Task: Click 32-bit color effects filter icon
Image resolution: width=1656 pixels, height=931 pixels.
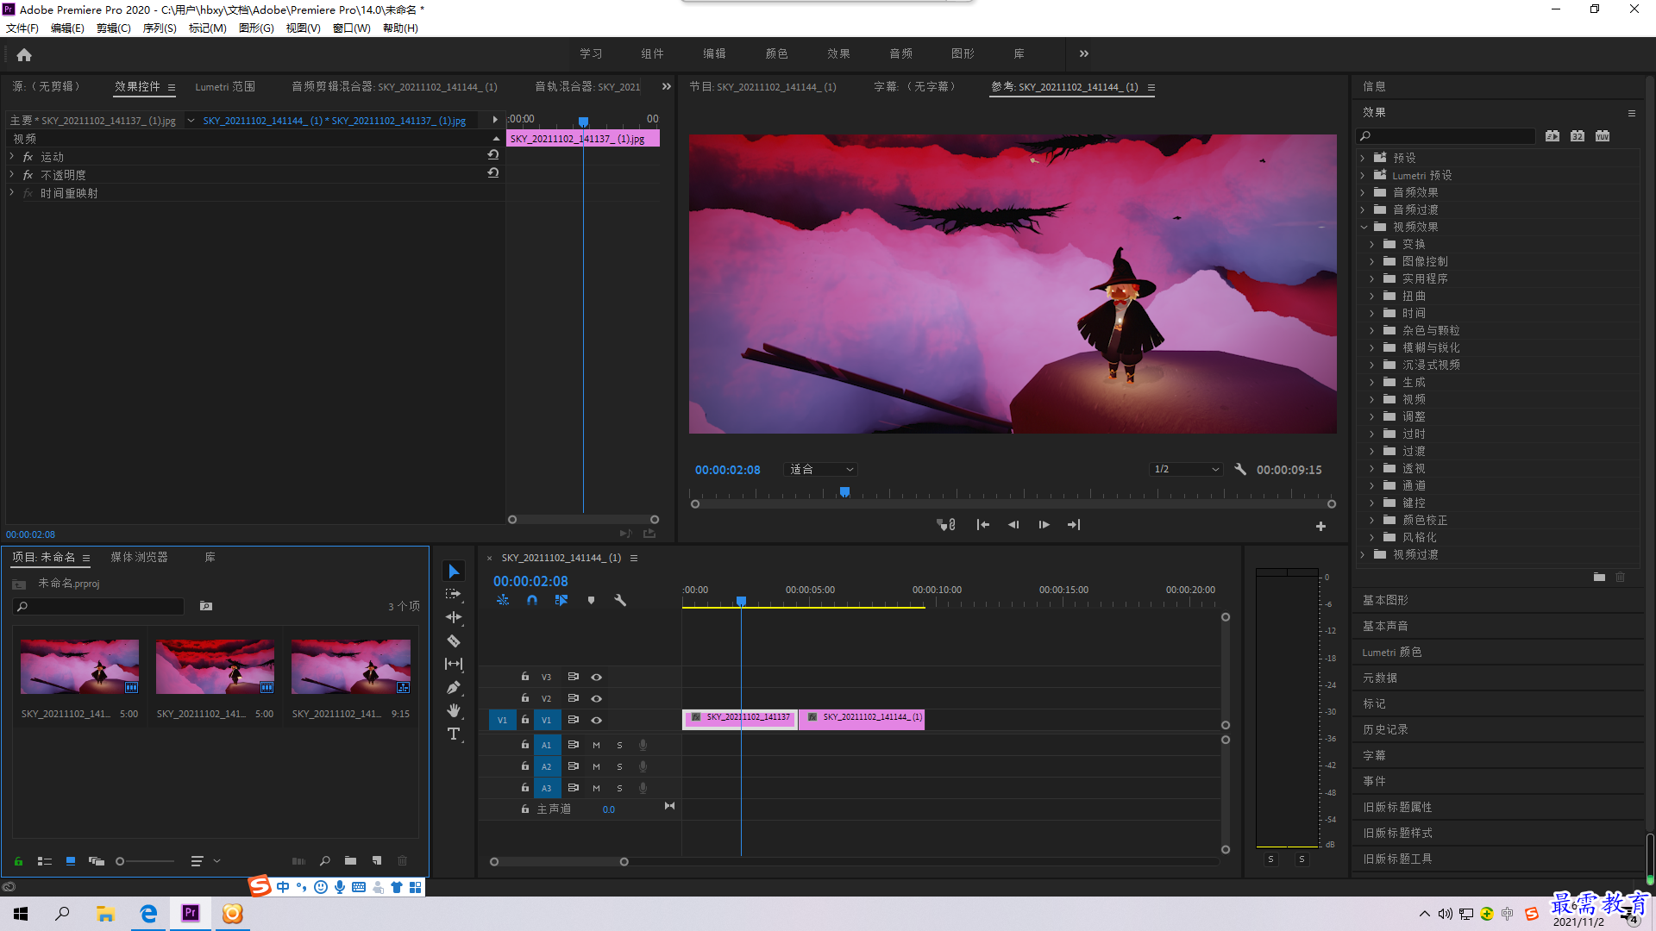Action: click(1578, 136)
